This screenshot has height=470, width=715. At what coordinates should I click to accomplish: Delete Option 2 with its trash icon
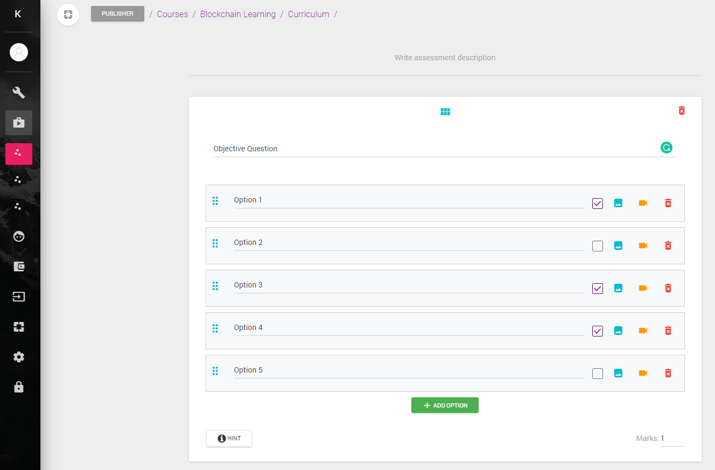(668, 245)
